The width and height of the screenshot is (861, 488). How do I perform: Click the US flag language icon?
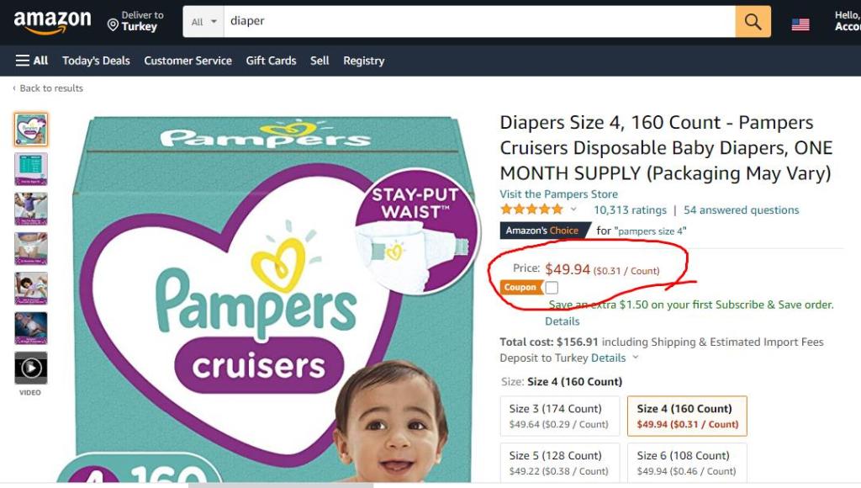pos(800,24)
